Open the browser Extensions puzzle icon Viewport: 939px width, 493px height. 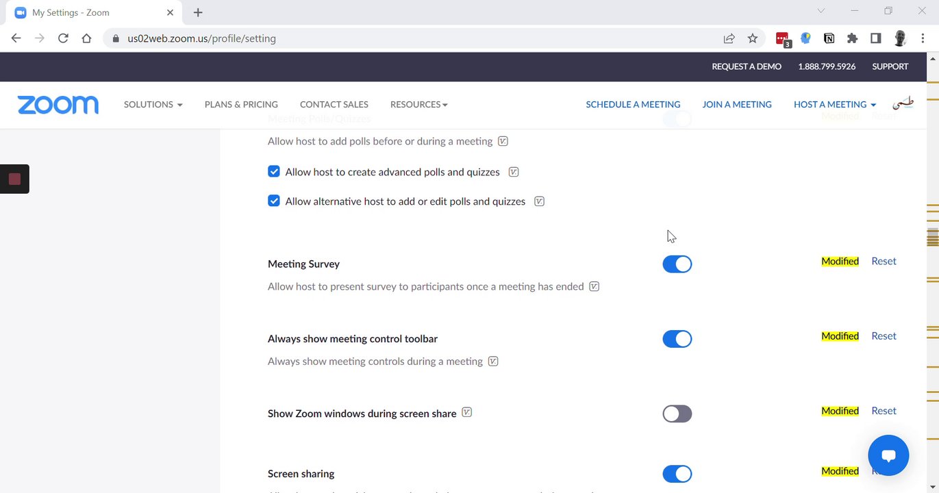click(852, 38)
